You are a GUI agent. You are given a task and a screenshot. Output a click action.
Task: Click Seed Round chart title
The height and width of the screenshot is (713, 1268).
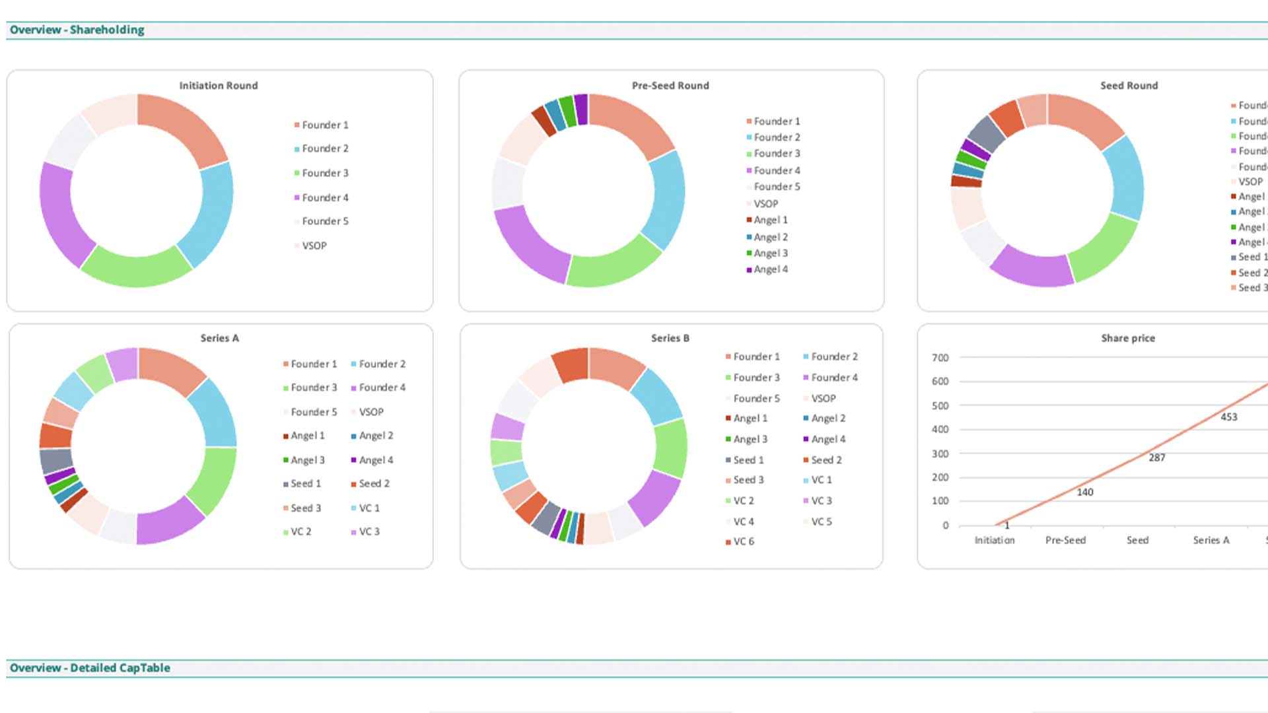pyautogui.click(x=1129, y=86)
